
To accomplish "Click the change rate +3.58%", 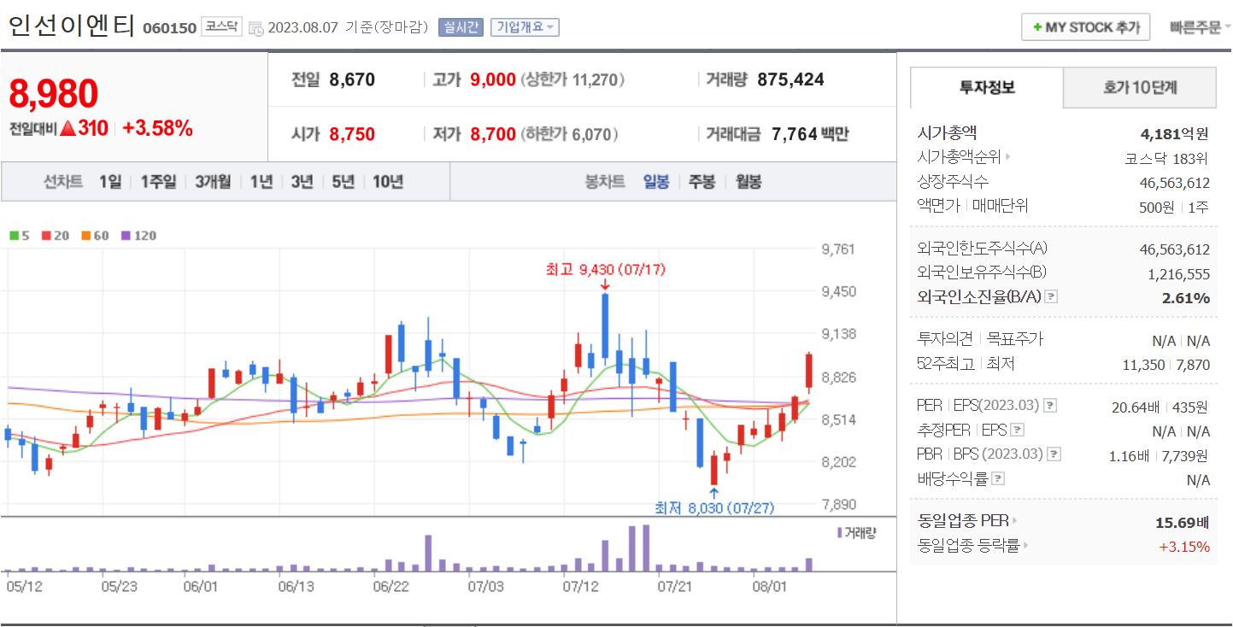I will point(157,129).
